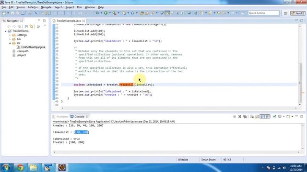The width and height of the screenshot is (307, 172).
Task: Click the Quick Access search field
Action: coord(263,13)
